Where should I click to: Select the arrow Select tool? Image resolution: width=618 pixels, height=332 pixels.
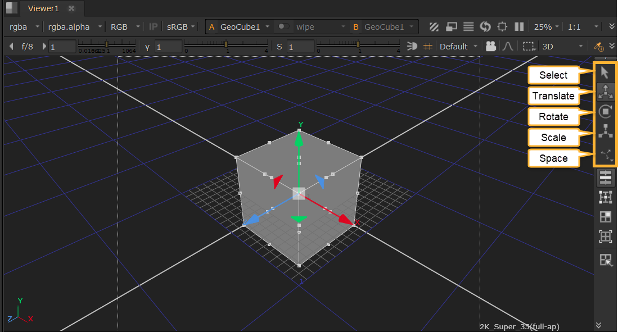[x=605, y=72]
